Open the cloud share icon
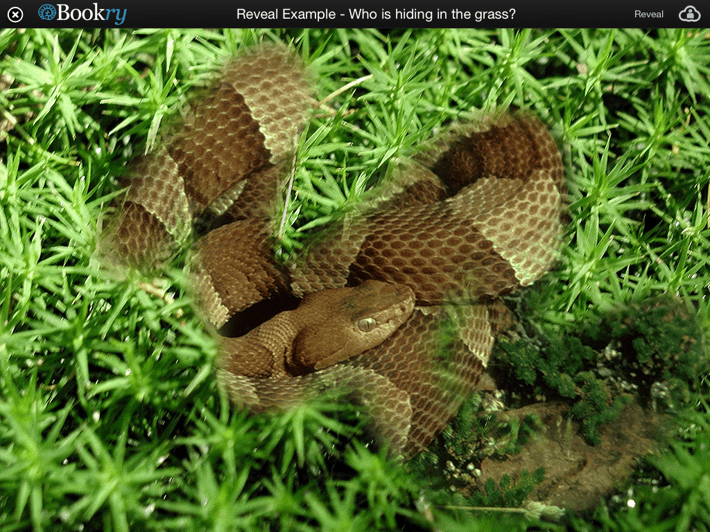 (x=689, y=14)
